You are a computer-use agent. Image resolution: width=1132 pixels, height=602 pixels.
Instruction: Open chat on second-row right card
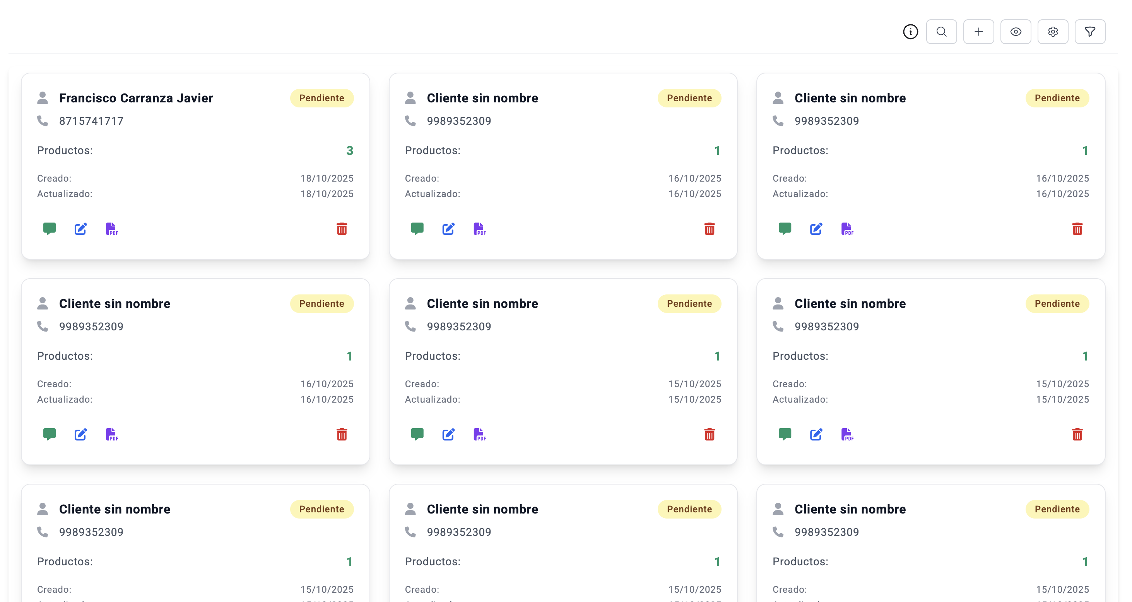pos(785,434)
